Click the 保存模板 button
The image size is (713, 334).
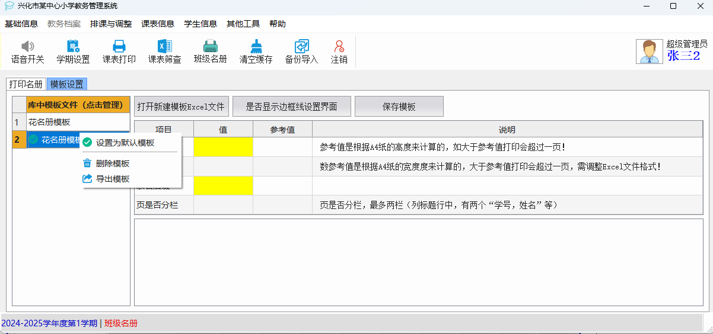pos(399,107)
